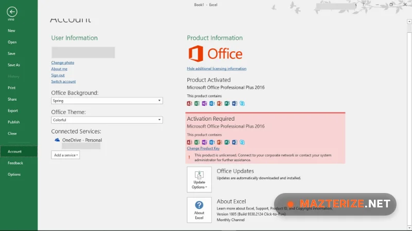Choose Close in the sidebar
412x231 pixels.
coord(12,133)
